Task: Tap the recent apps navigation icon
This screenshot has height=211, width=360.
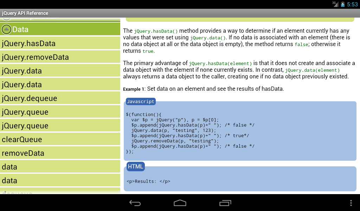Action: pyautogui.click(x=225, y=203)
